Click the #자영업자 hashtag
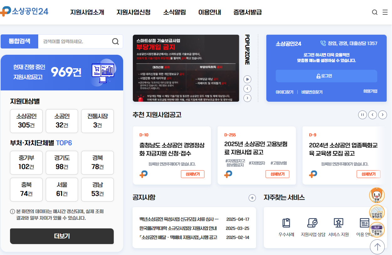 point(257,163)
